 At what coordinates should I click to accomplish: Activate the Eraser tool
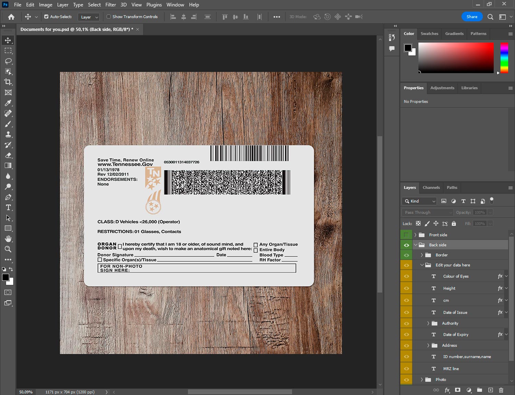(x=8, y=155)
